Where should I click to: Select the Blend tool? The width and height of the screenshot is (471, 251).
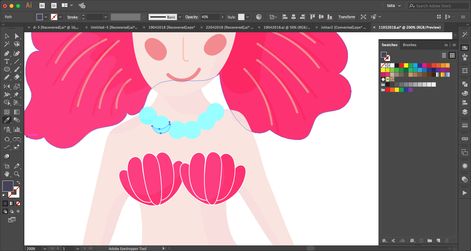click(17, 120)
